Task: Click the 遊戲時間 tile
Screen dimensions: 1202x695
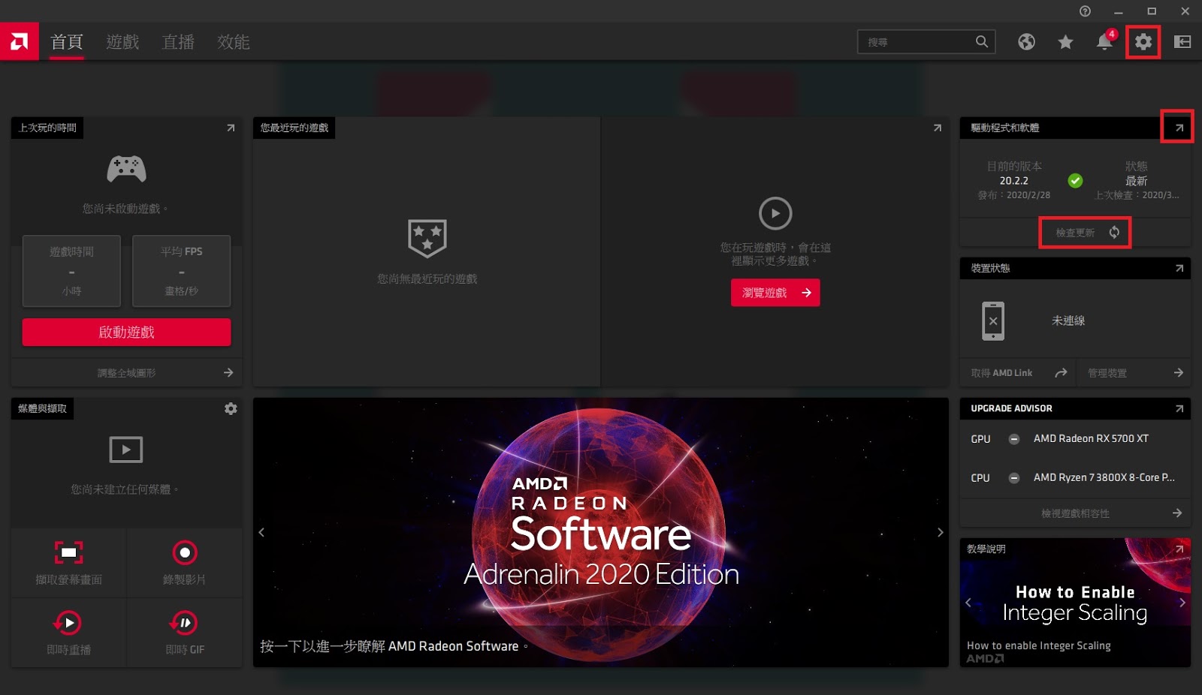Action: [x=71, y=271]
